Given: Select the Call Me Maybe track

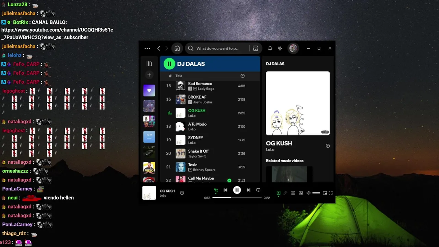Looking at the screenshot, I should 210,178.
